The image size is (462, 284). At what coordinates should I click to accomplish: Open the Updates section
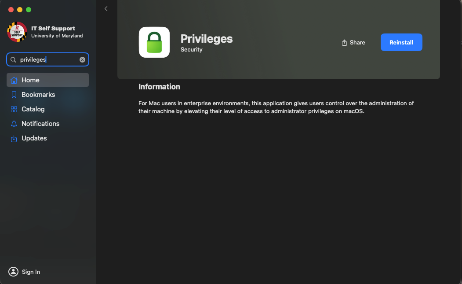47,138
